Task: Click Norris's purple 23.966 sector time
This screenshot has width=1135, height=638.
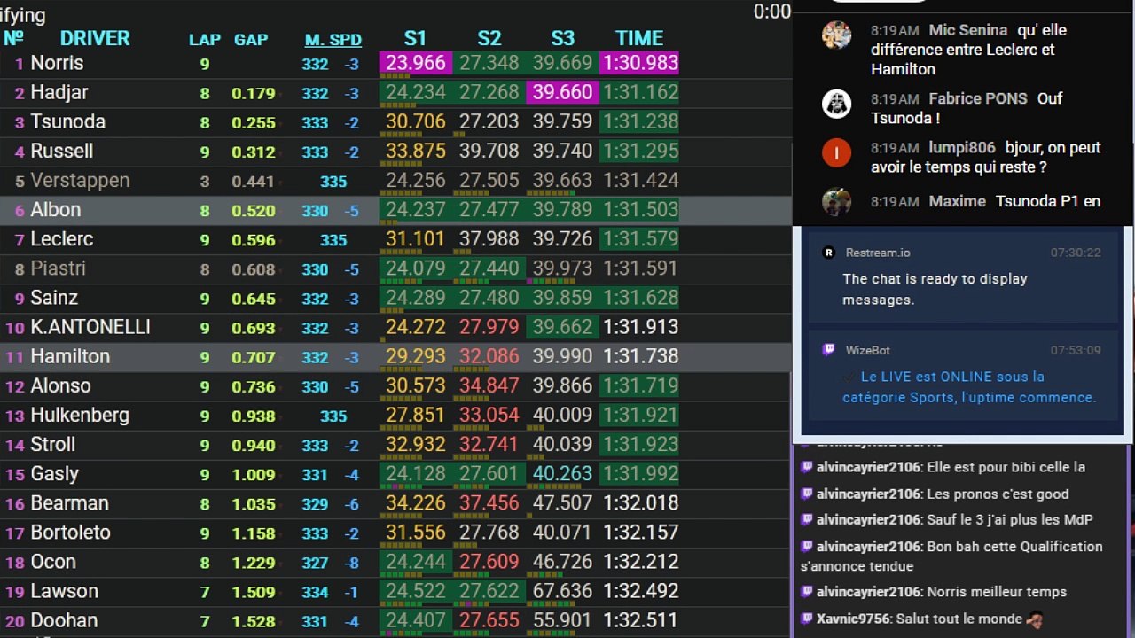Action: (416, 63)
